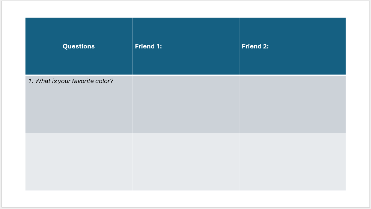Click the favorite color question text
Screen dimensions: 371x209
pos(71,81)
